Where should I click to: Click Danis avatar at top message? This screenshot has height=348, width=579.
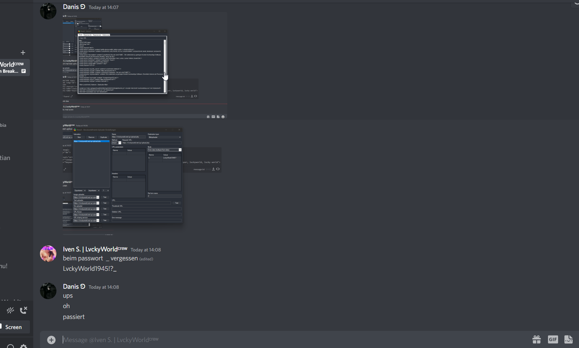48,11
